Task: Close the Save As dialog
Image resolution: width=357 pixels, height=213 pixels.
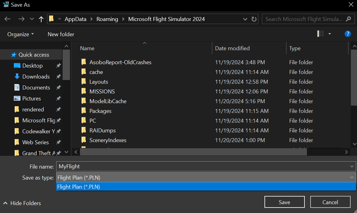Action: (351, 5)
